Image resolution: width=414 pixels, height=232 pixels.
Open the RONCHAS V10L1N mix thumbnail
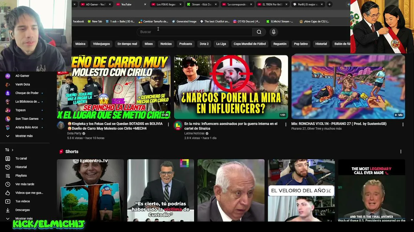[x=348, y=87]
